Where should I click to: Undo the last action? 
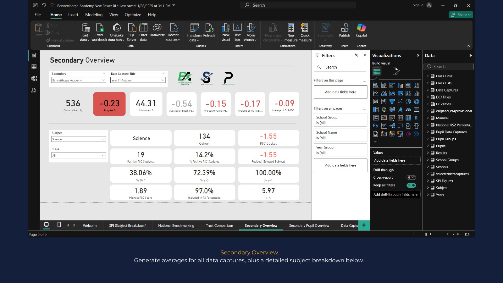click(44, 5)
